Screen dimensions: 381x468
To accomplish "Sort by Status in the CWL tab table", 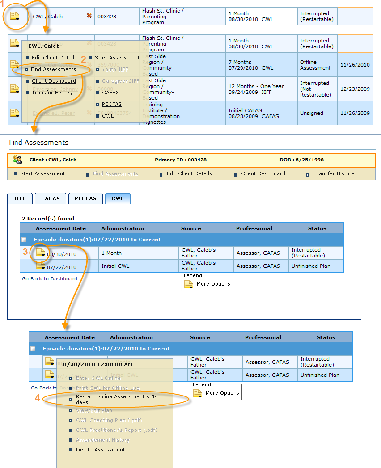I will tap(317, 228).
